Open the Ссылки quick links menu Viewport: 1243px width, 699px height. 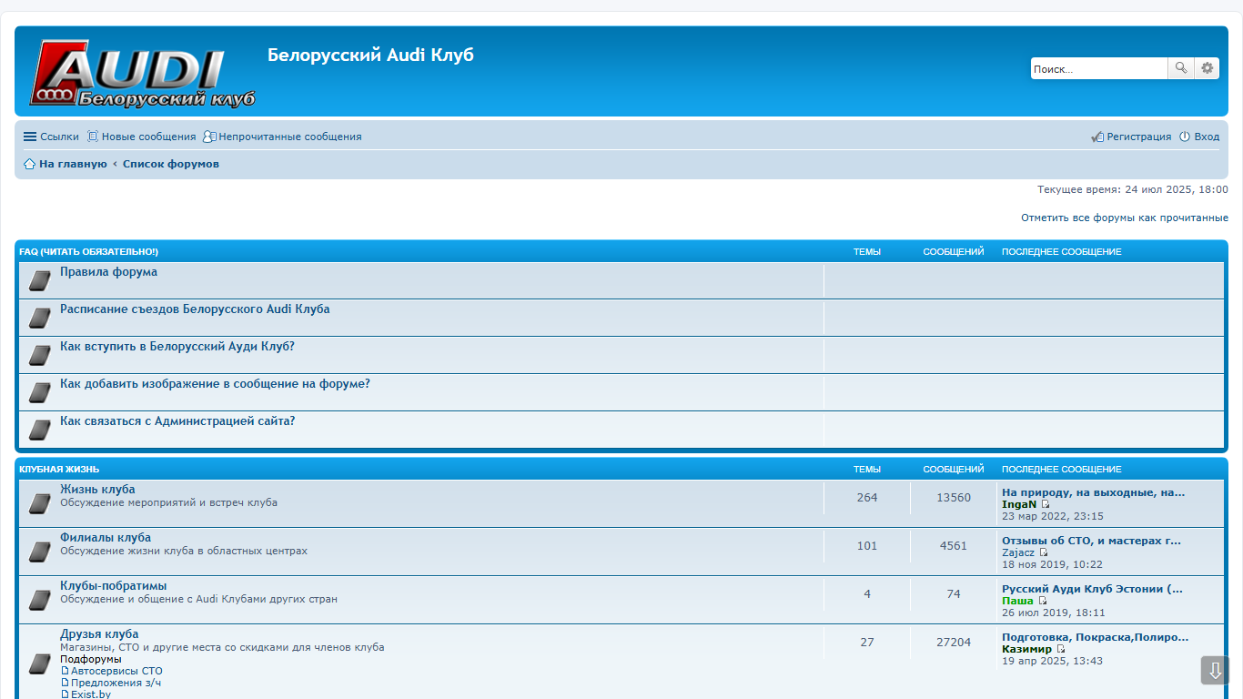point(51,137)
